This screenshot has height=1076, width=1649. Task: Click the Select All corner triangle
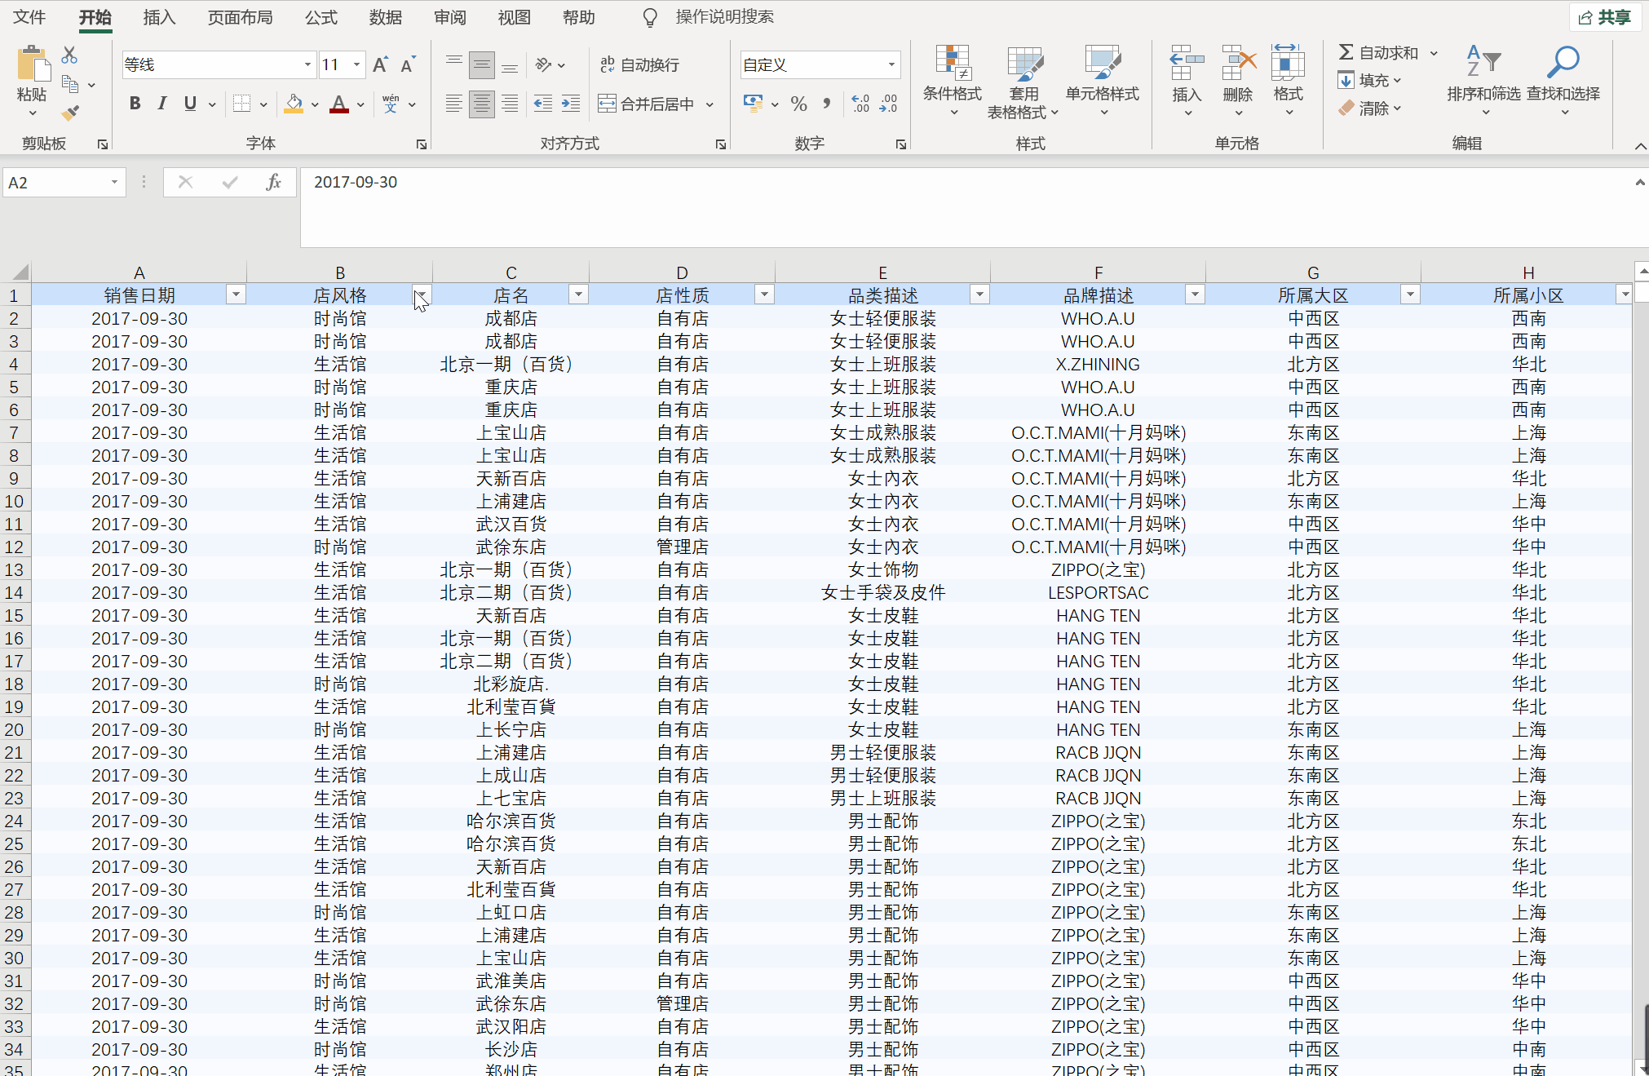coord(20,272)
